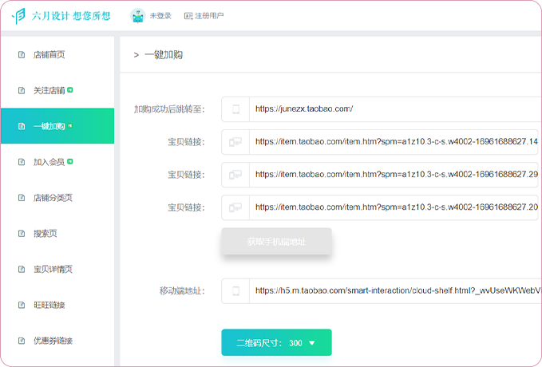Open 旺旺链接 in the sidebar
Screen dimensions: 542x367
(57, 305)
